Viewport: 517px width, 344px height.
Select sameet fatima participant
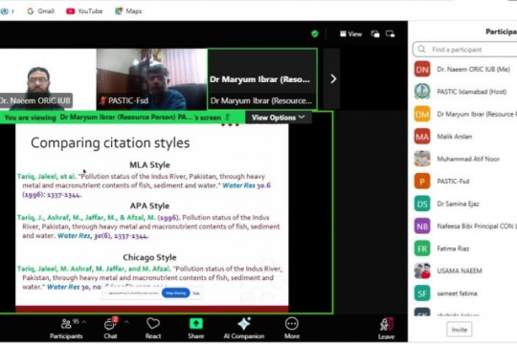pyautogui.click(x=465, y=293)
